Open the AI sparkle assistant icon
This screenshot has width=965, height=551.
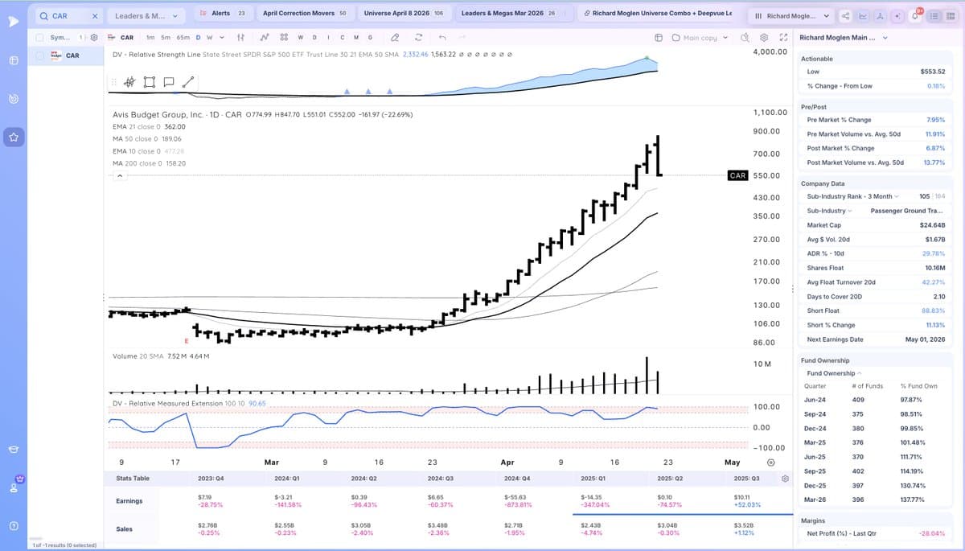[898, 15]
